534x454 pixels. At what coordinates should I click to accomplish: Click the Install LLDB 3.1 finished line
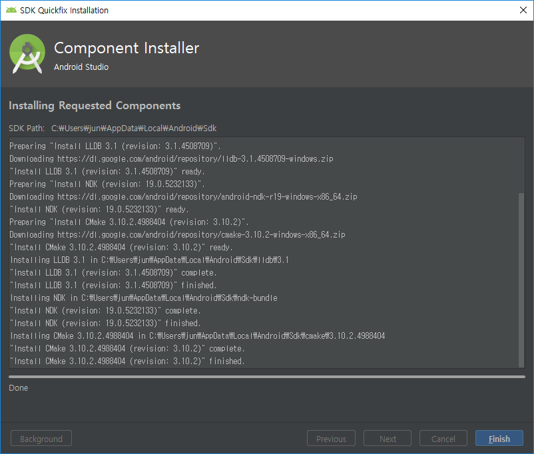click(113, 286)
